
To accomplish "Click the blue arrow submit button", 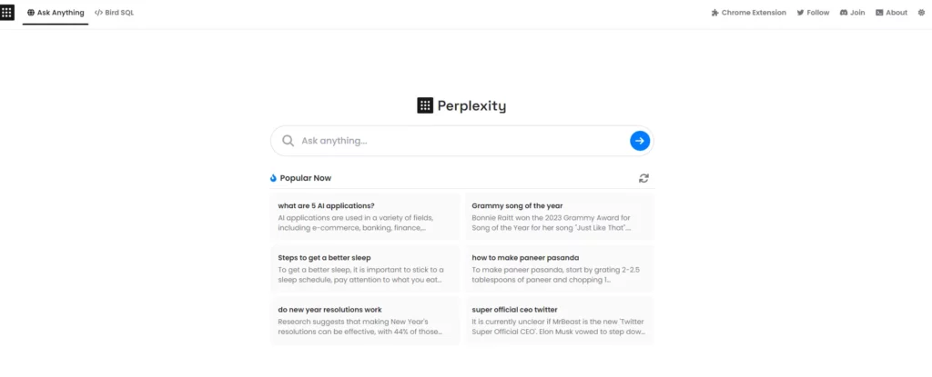I will (640, 141).
